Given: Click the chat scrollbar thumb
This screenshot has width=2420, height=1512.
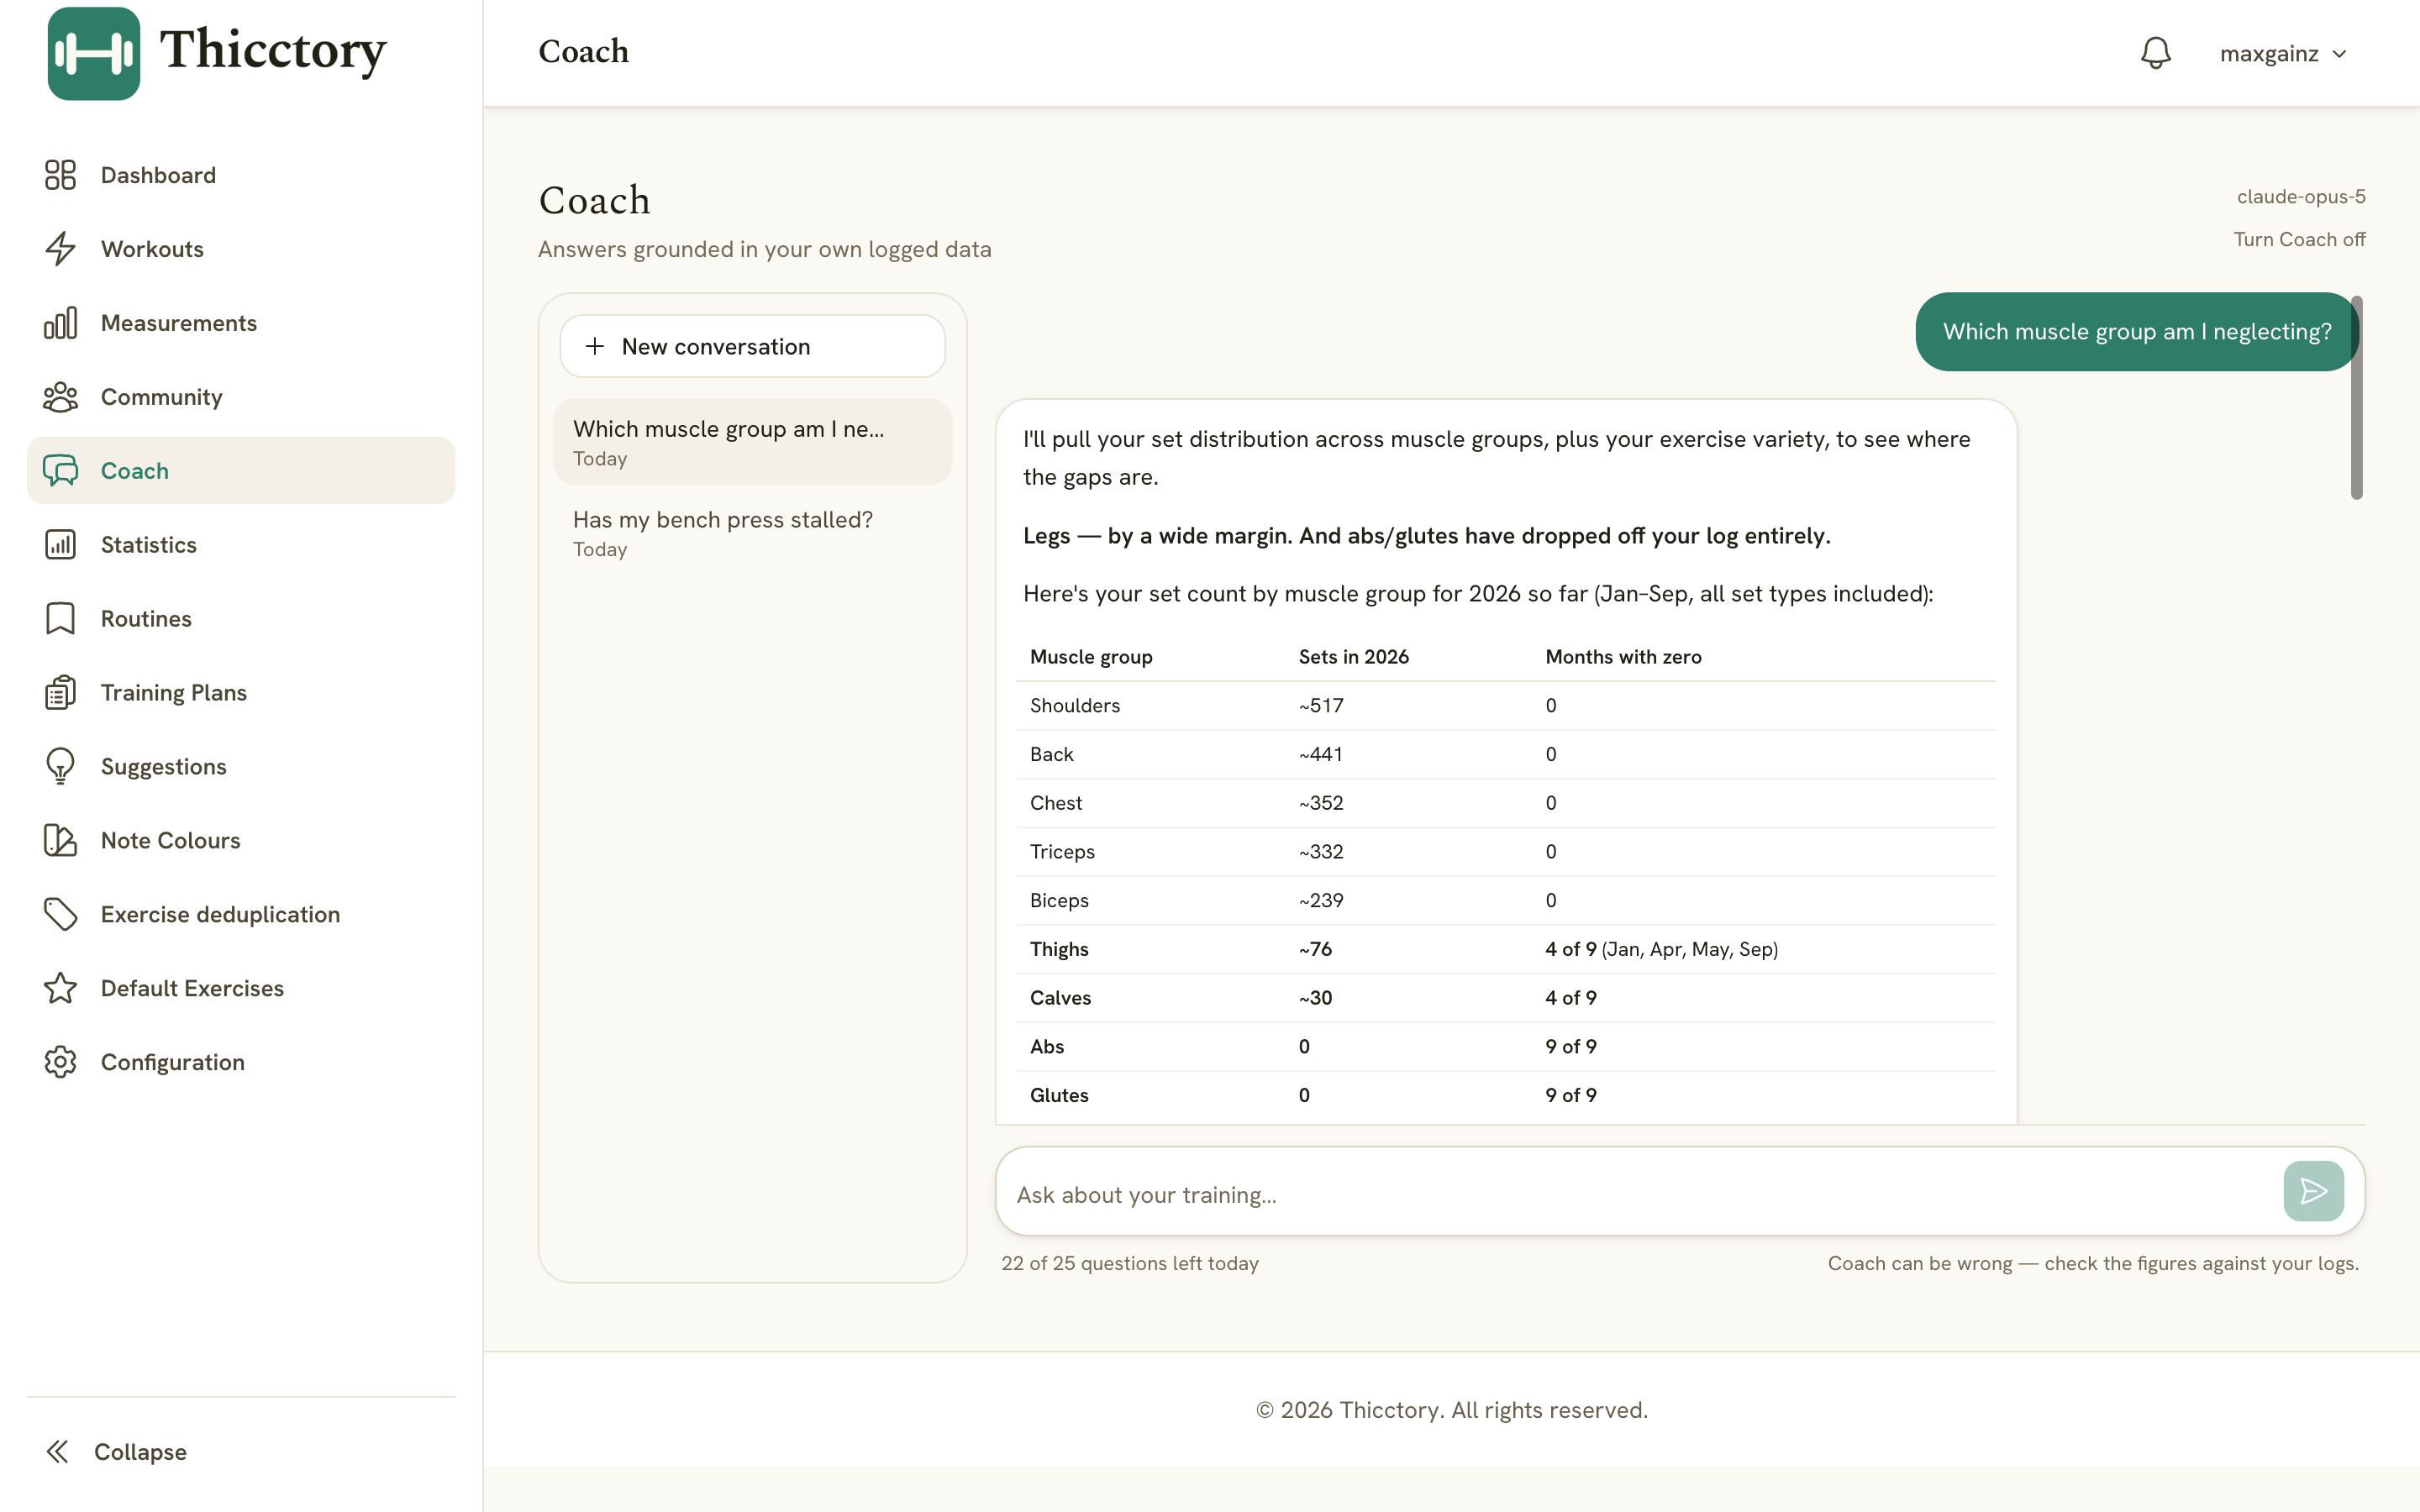Looking at the screenshot, I should [2356, 398].
